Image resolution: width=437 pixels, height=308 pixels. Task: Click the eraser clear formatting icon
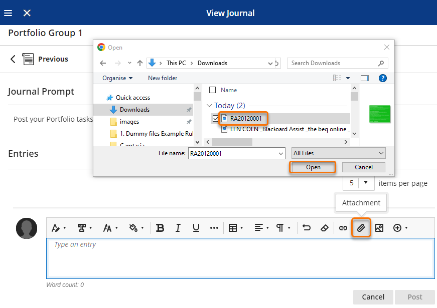(x=324, y=228)
